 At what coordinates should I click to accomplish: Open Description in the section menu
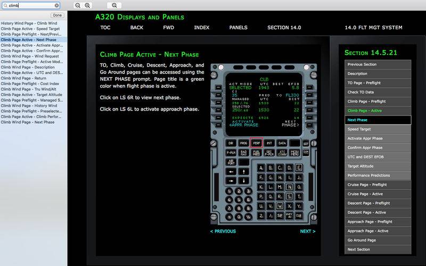[378, 73]
